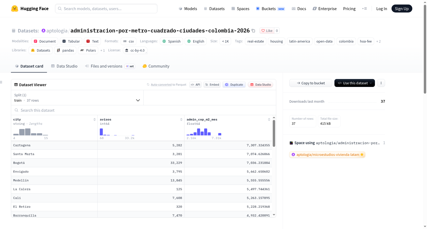Click the Bogotá row city cell
Image resolution: width=427 pixels, height=229 pixels.
click(54, 163)
